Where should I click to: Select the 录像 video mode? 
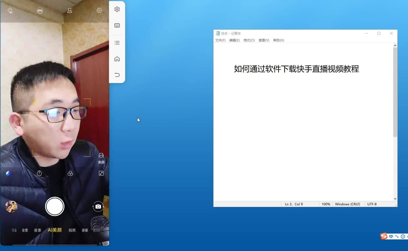click(x=85, y=230)
